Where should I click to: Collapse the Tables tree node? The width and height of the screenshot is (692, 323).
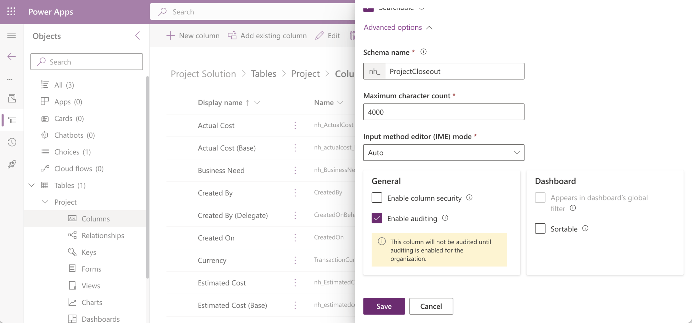[x=31, y=185]
